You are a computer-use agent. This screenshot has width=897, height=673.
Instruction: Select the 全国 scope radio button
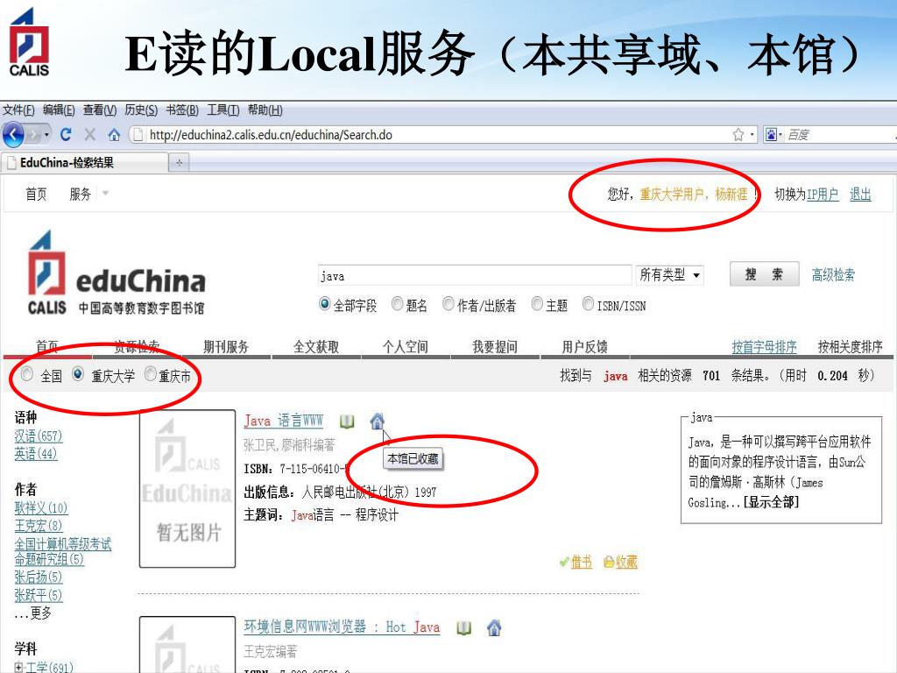pos(27,374)
